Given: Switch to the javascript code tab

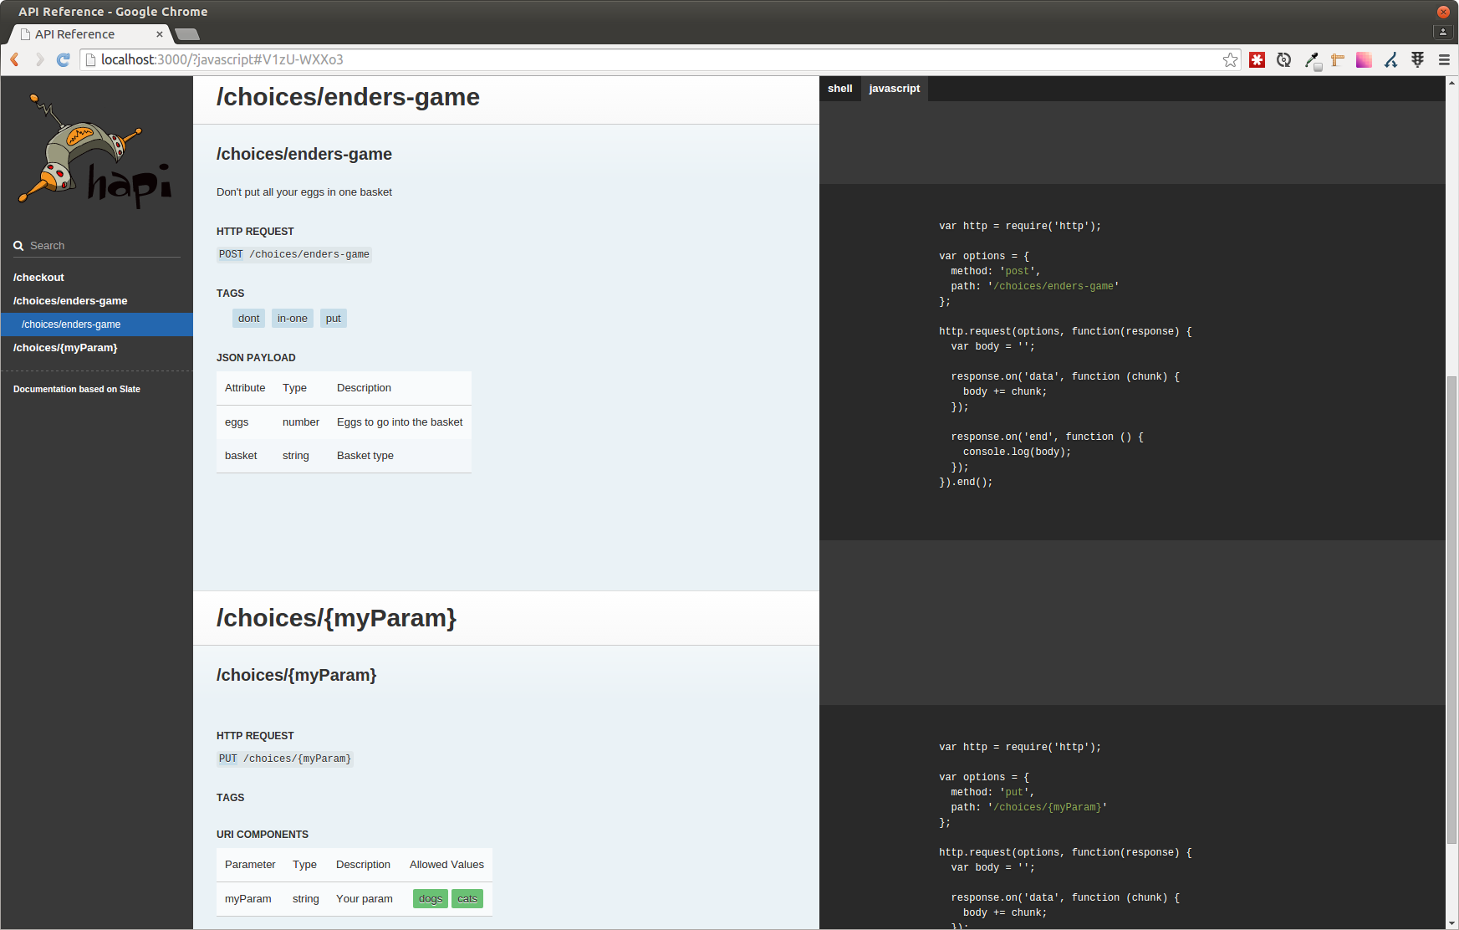Looking at the screenshot, I should (895, 89).
